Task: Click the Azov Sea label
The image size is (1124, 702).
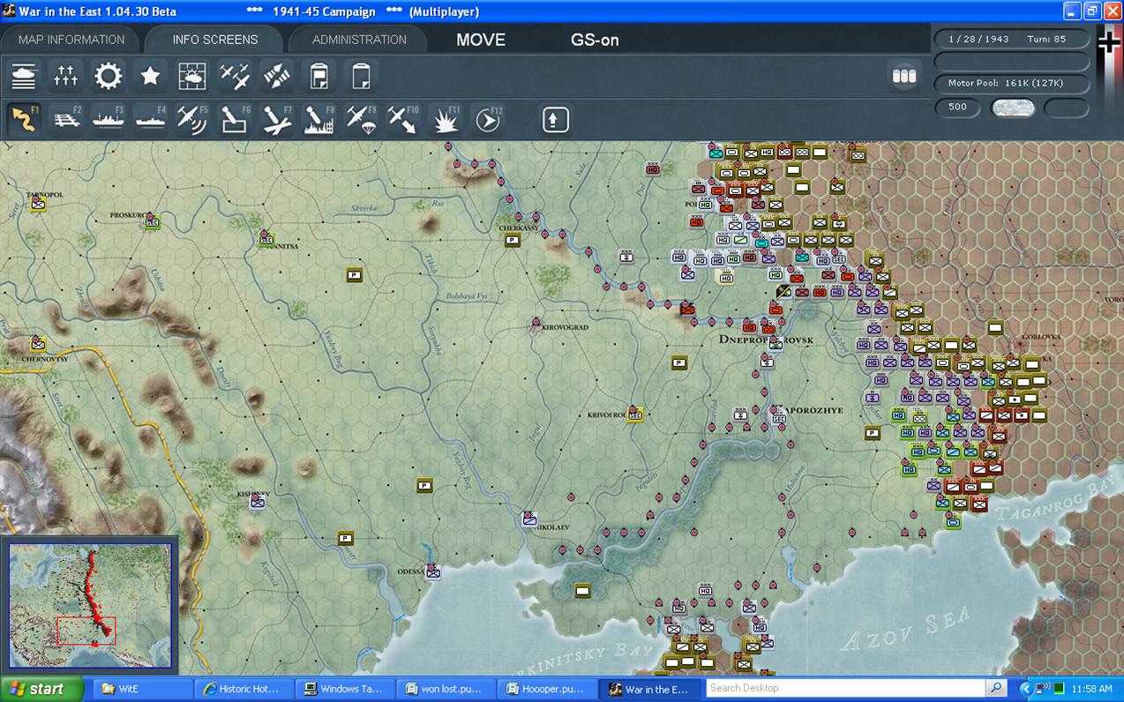Action: 905,629
